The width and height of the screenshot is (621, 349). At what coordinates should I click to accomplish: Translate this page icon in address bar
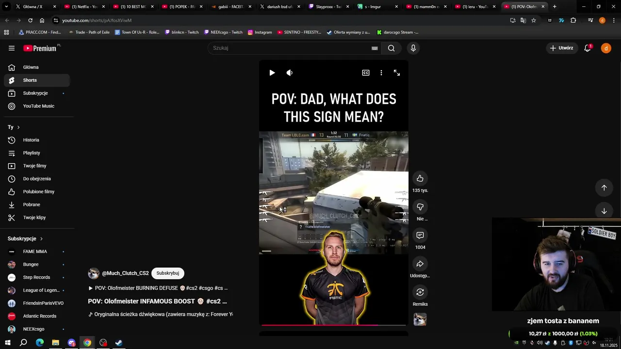[x=523, y=20]
